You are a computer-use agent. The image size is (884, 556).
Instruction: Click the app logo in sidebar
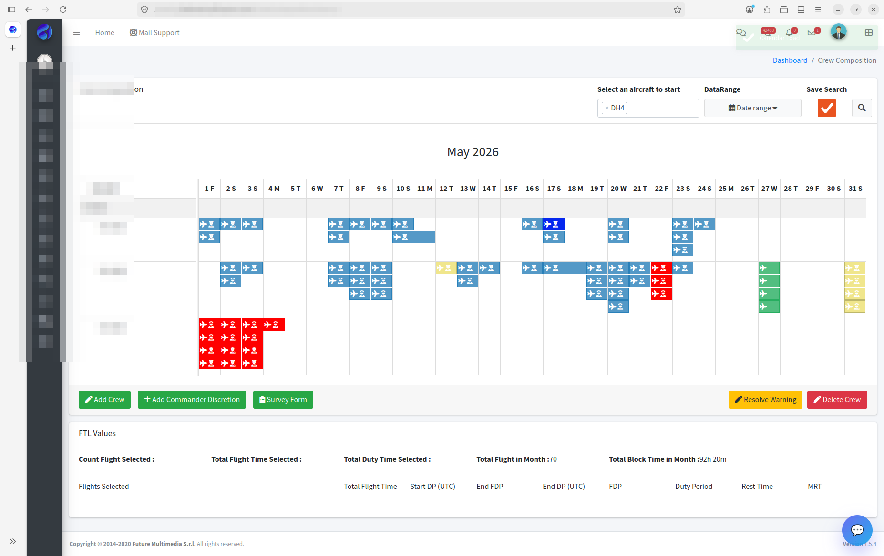tap(44, 32)
